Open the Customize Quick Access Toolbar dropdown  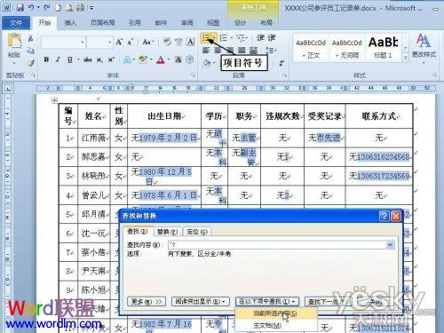coord(91,8)
